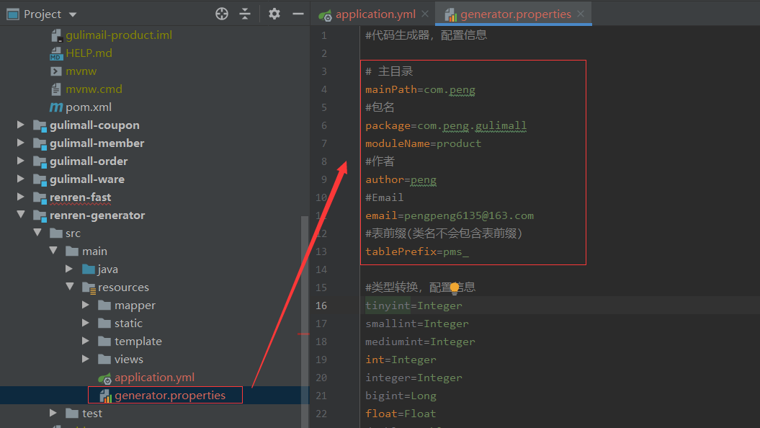The height and width of the screenshot is (428, 760).
Task: Select the renren-fast module
Action: 81,197
